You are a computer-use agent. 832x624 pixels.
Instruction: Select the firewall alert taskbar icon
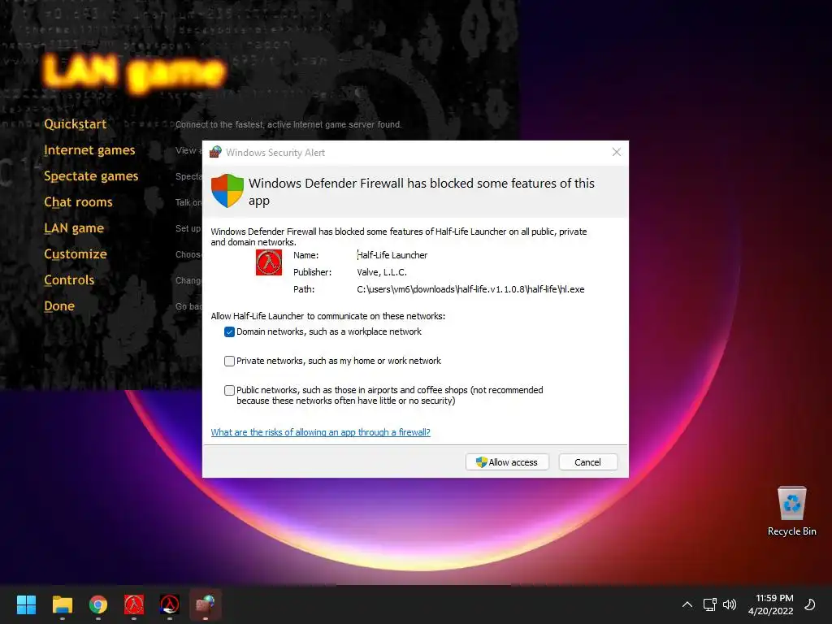[x=206, y=604]
